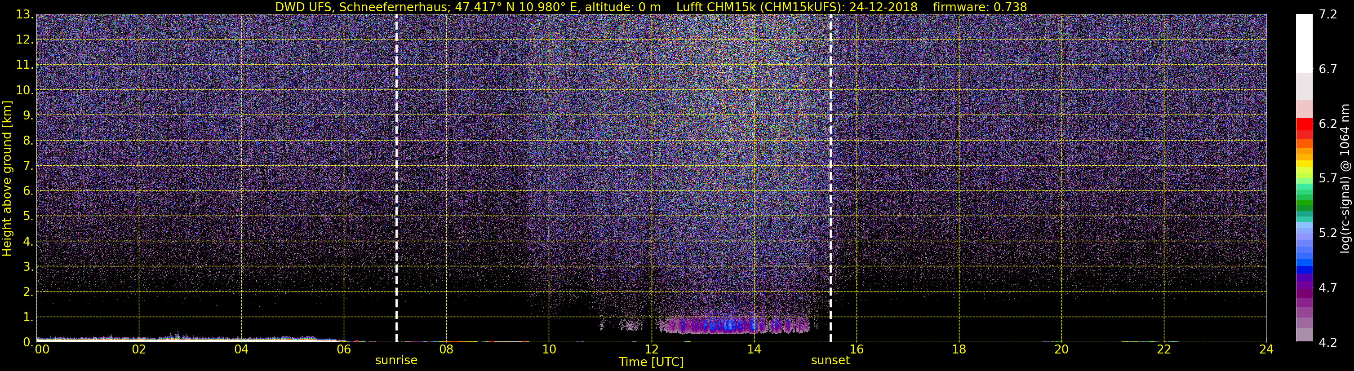Viewport: 1354px width, 371px height.
Task: Pick the red band in the colorbar
Action: coord(1304,124)
